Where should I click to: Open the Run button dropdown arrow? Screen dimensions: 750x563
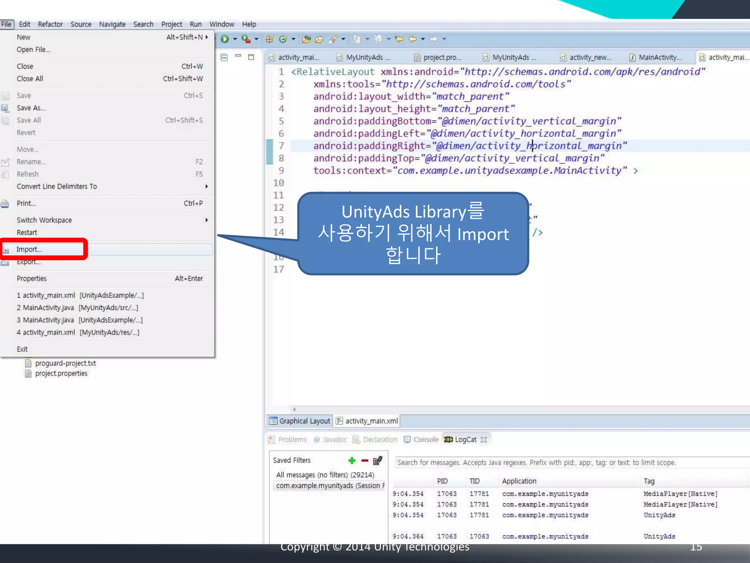point(235,39)
